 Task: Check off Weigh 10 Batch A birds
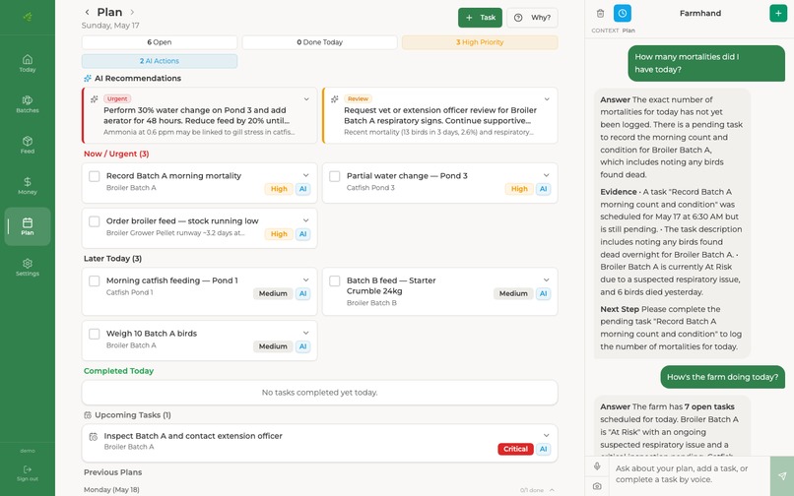[95, 334]
